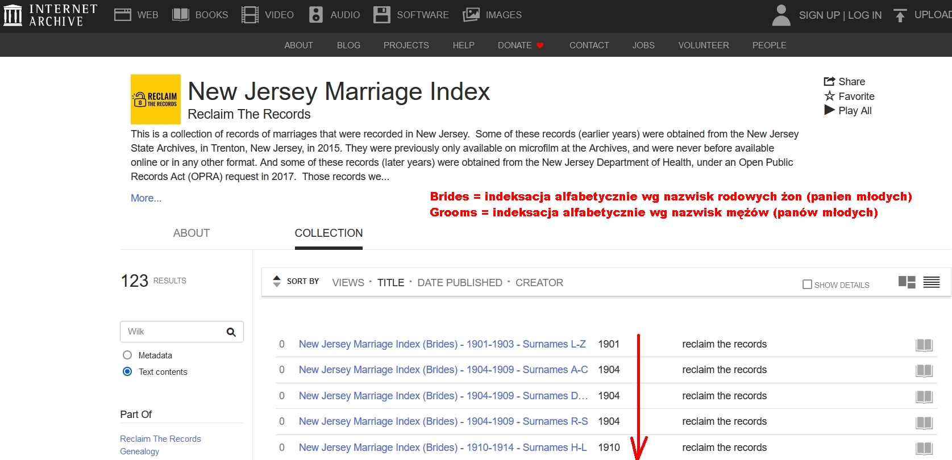Open Brides 1904-1909 Surnames A-C record
The image size is (952, 460).
[443, 370]
